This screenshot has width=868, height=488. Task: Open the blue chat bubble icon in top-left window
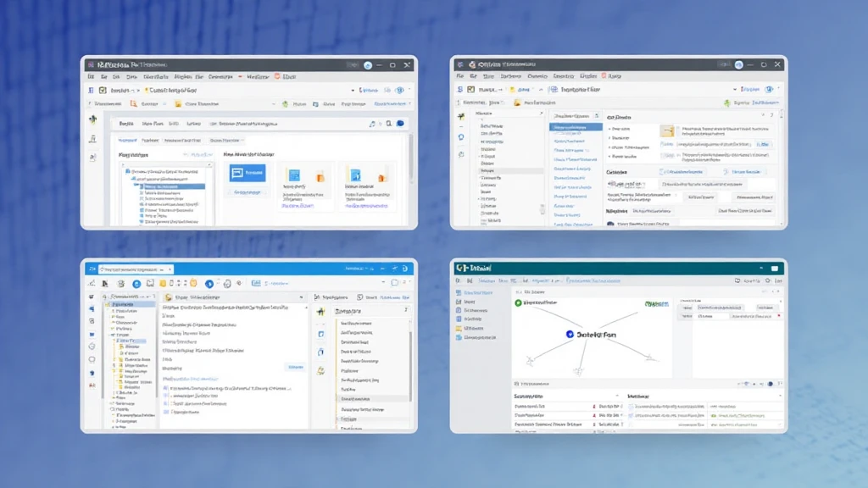pos(401,124)
